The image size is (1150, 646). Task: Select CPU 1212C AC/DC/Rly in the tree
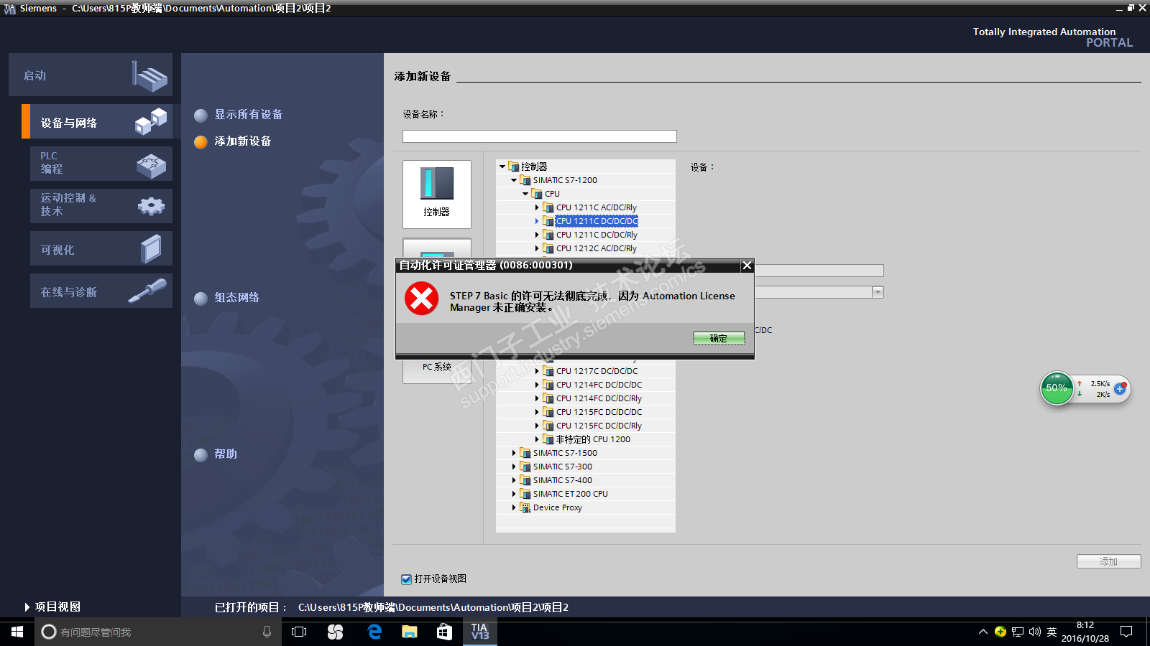597,248
